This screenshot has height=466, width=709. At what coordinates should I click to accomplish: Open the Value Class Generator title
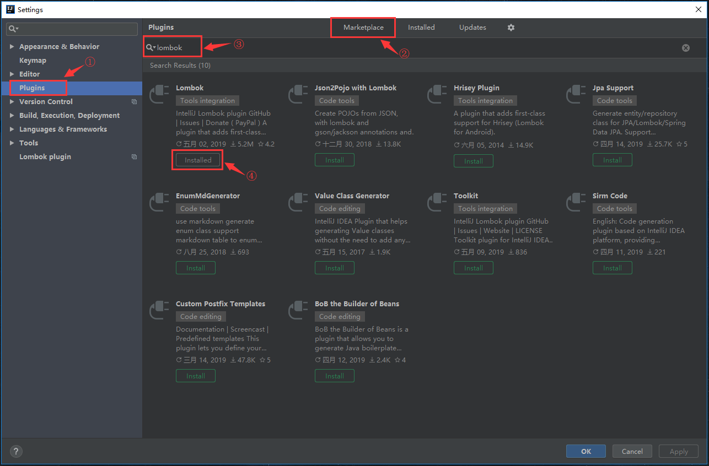[x=352, y=196]
